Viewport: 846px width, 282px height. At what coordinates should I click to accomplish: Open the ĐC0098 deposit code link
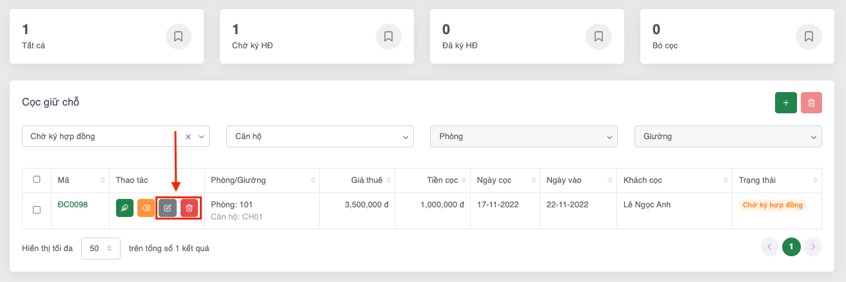click(72, 205)
